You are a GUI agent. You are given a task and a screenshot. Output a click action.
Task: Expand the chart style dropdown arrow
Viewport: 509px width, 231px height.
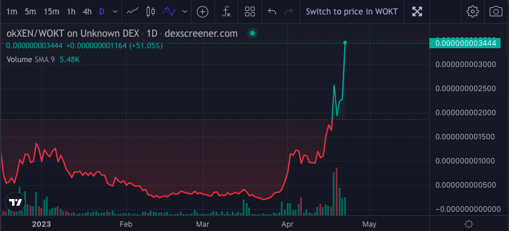185,12
